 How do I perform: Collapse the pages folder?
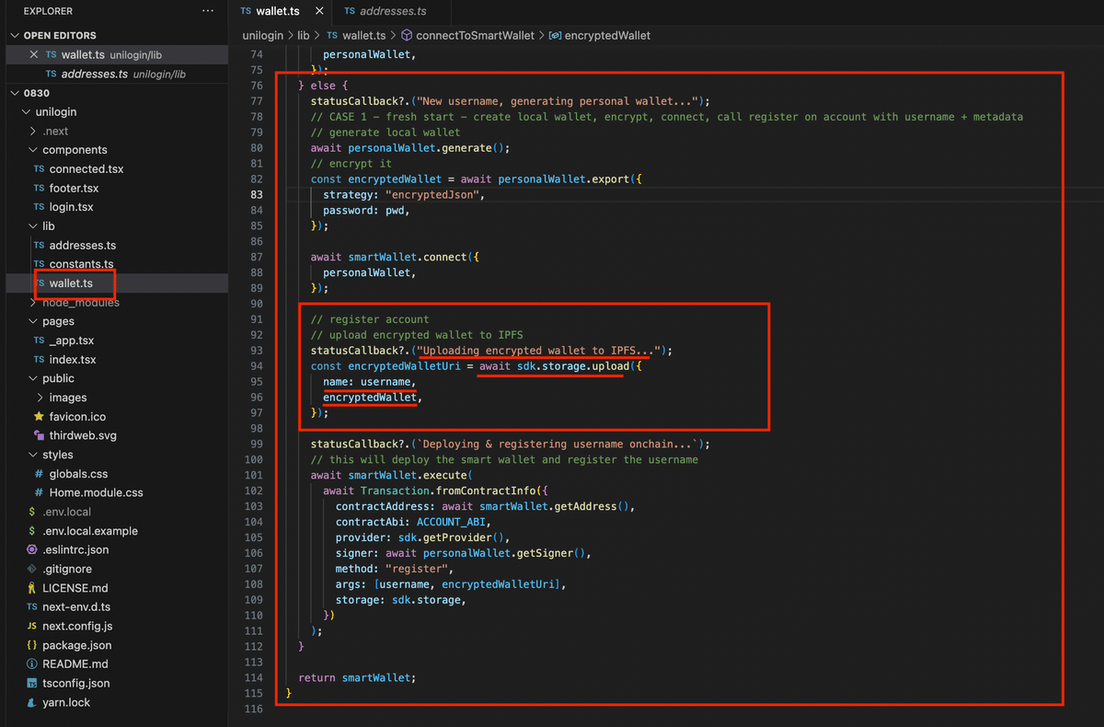(x=33, y=321)
